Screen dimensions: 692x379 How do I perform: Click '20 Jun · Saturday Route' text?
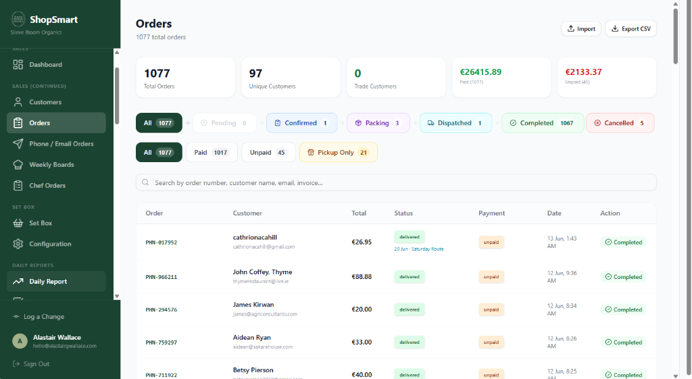pyautogui.click(x=419, y=249)
